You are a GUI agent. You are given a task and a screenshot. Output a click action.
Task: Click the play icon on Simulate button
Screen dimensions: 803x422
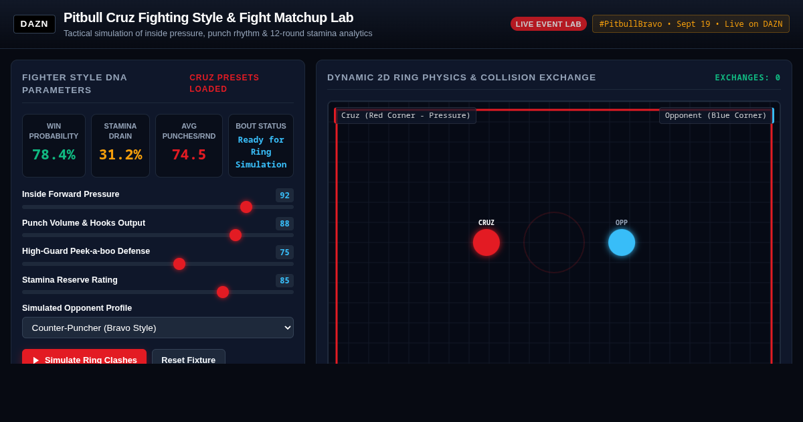coord(36,360)
